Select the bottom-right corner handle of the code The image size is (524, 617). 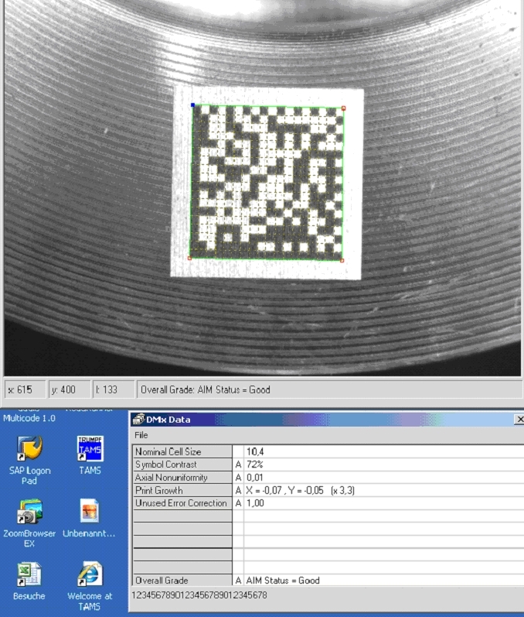(342, 260)
